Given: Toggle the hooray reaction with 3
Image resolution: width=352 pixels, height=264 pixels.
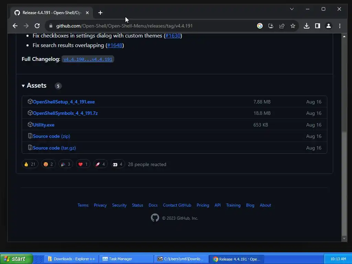Looking at the screenshot, I should [x=66, y=164].
